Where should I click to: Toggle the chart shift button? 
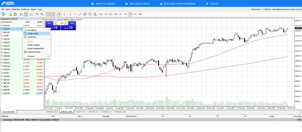pos(53,14)
